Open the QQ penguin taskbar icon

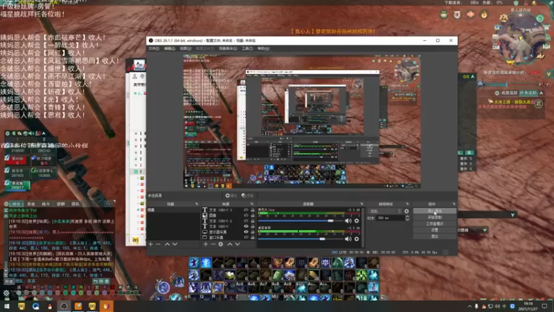(x=50, y=306)
